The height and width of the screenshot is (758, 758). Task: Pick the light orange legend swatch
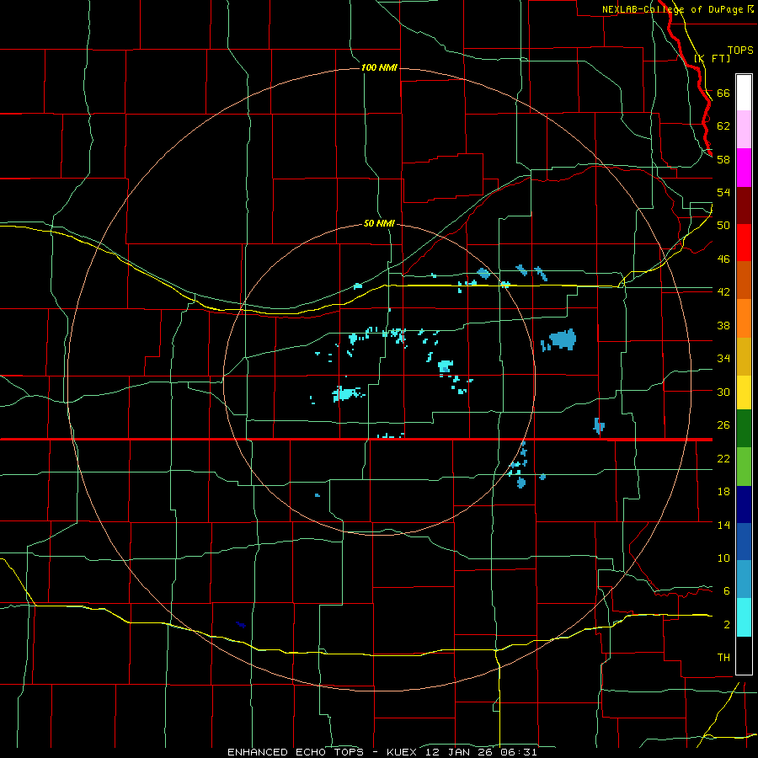coord(744,318)
